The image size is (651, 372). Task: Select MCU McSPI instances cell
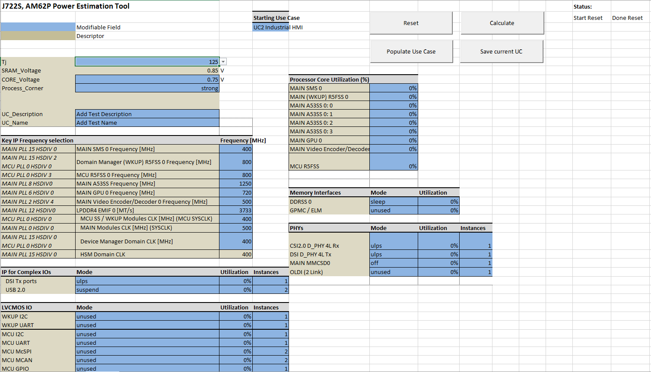pos(270,351)
